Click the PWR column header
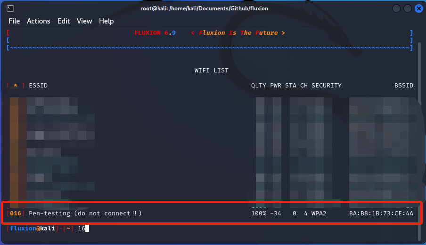426x245 pixels. point(276,86)
